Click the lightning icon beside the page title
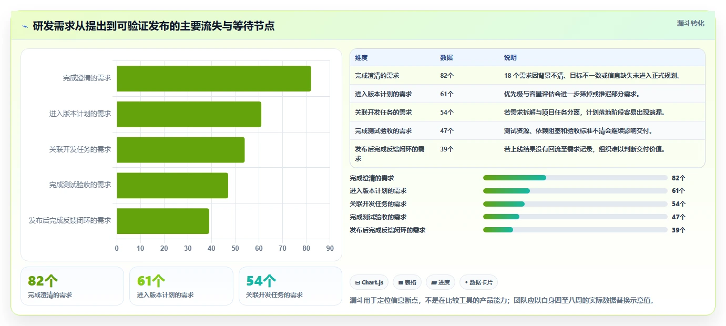This screenshot has height=326, width=726. 25,26
